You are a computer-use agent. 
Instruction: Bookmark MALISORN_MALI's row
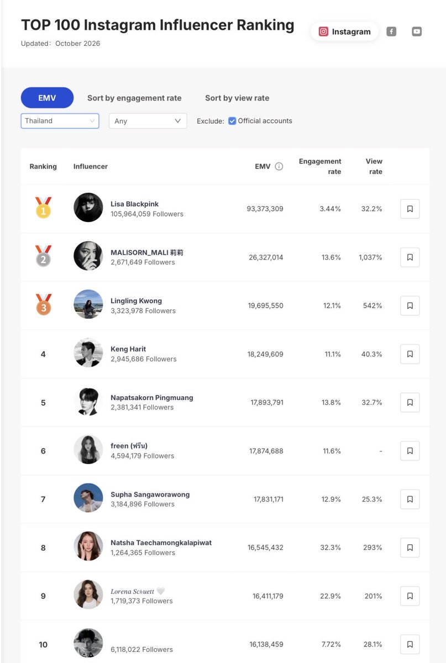(410, 257)
